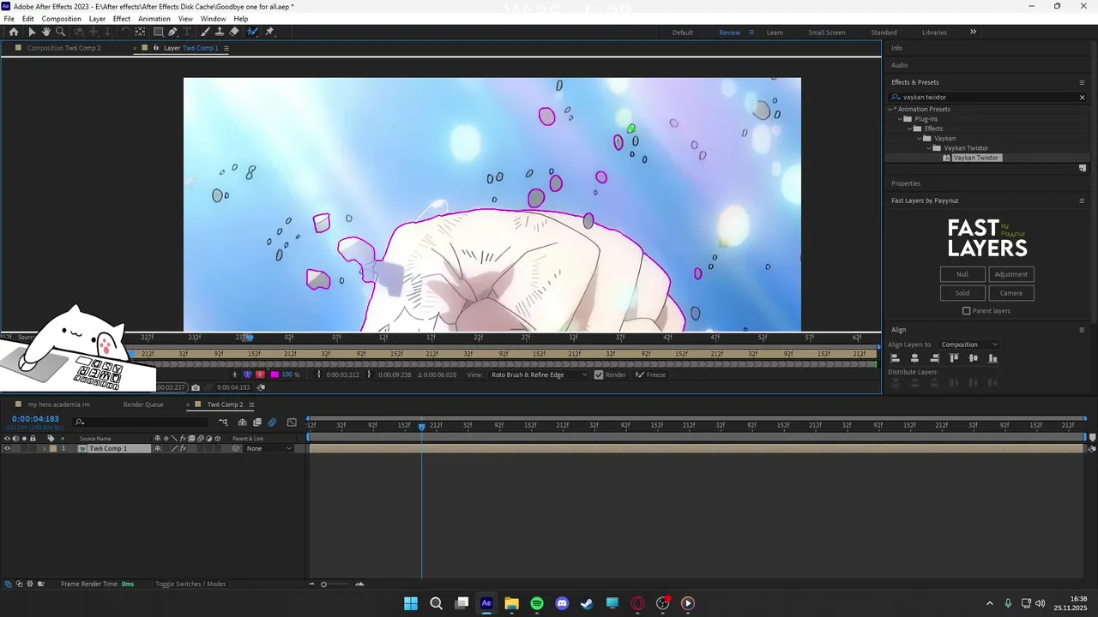Click the Camera button in Fast Layers
Image resolution: width=1098 pixels, height=617 pixels.
point(1011,293)
